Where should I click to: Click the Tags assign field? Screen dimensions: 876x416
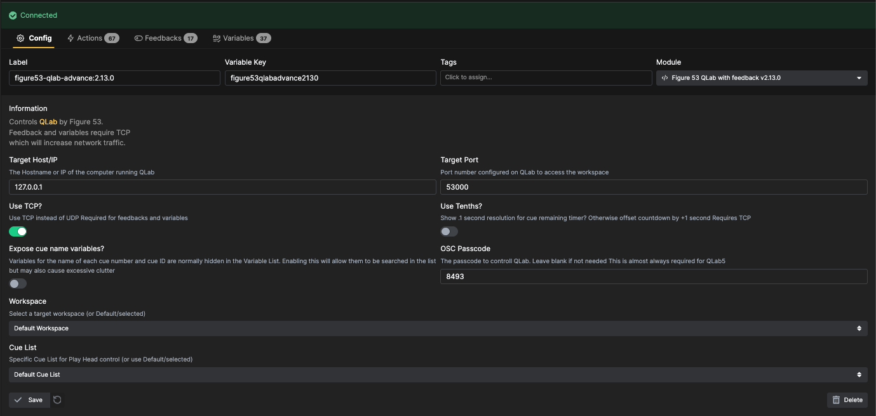(x=546, y=78)
